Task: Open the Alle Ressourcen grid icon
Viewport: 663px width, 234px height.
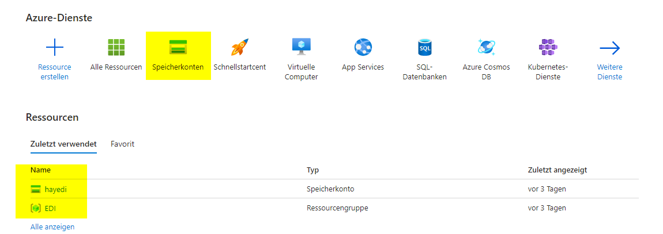Action: point(116,47)
